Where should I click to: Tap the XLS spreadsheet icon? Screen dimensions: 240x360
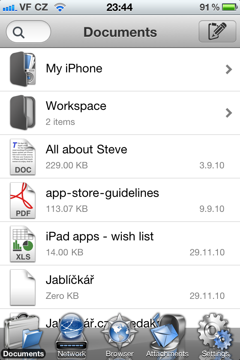click(x=22, y=243)
